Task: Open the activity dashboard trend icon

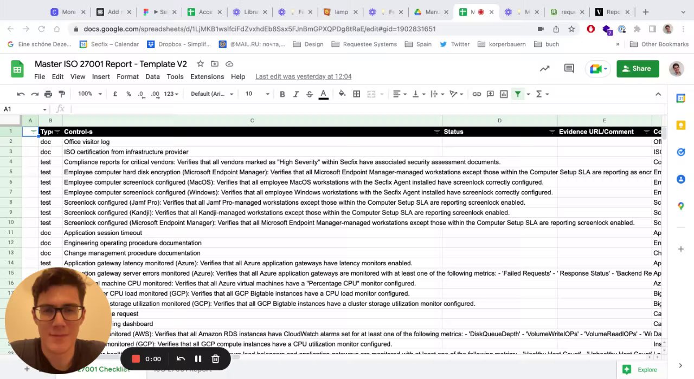Action: pos(544,69)
